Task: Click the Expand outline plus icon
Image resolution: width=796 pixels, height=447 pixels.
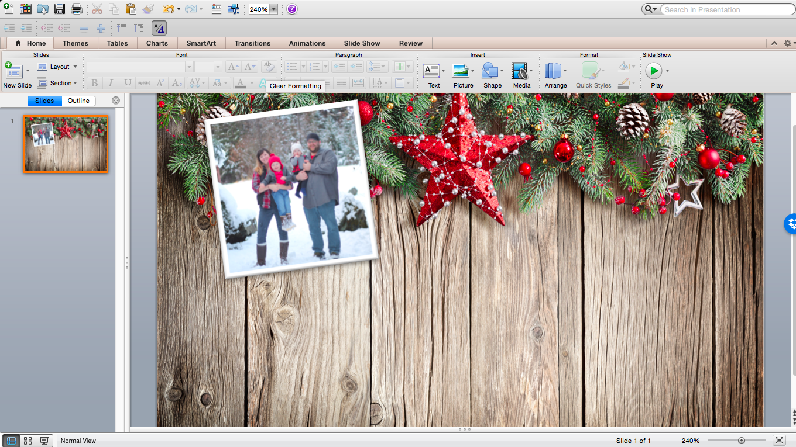Action: 101,28
